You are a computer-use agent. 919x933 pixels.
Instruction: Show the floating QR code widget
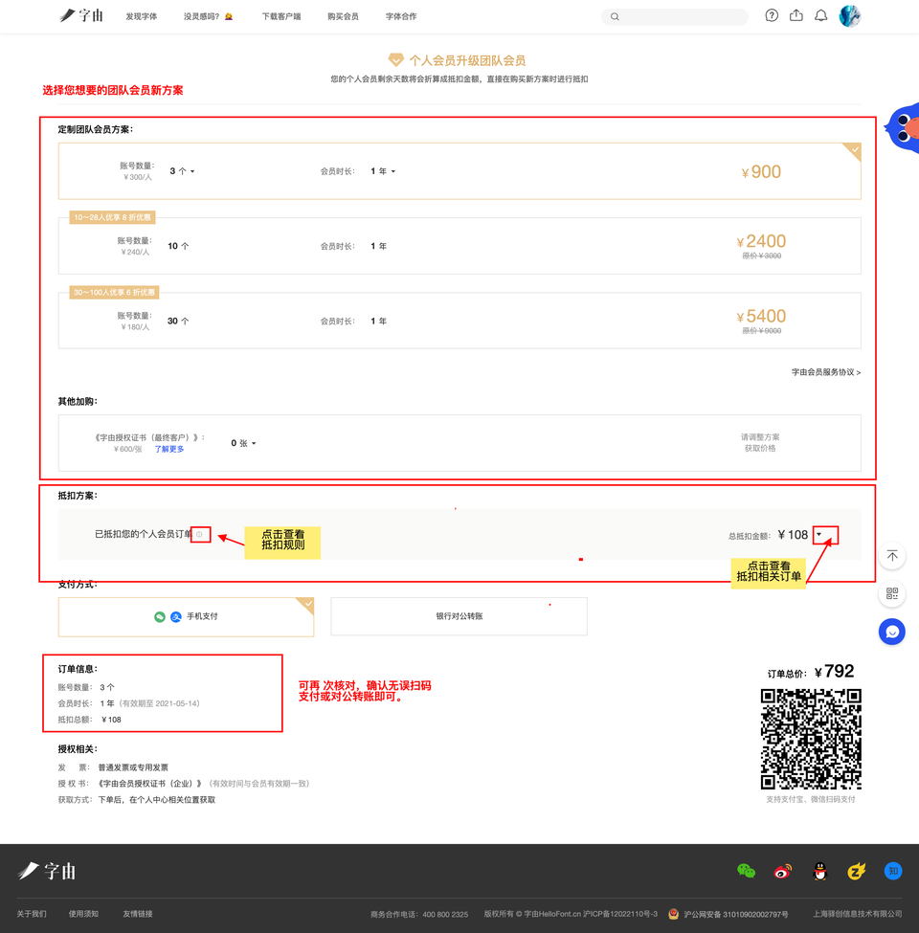point(891,593)
